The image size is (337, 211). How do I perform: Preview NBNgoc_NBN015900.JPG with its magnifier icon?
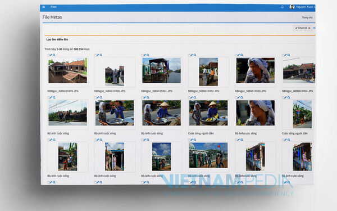point(101,55)
